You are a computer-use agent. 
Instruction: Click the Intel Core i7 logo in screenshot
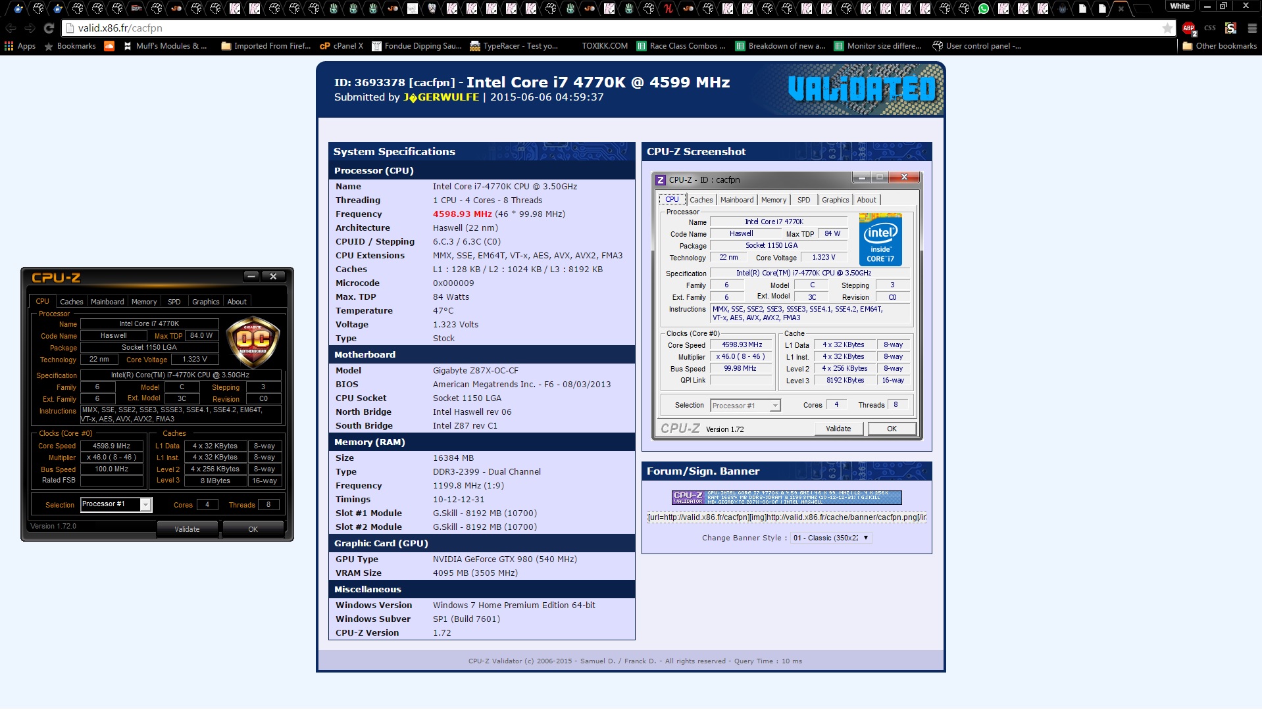880,239
